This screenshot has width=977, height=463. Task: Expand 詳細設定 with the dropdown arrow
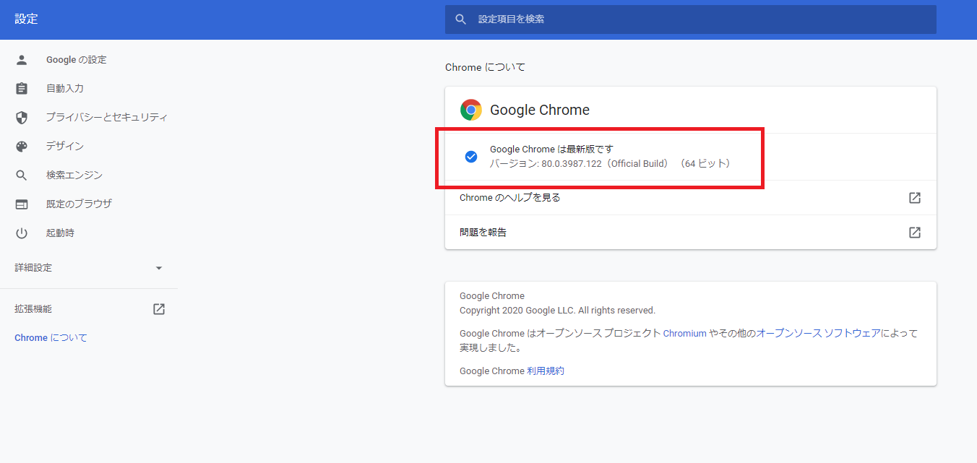159,268
